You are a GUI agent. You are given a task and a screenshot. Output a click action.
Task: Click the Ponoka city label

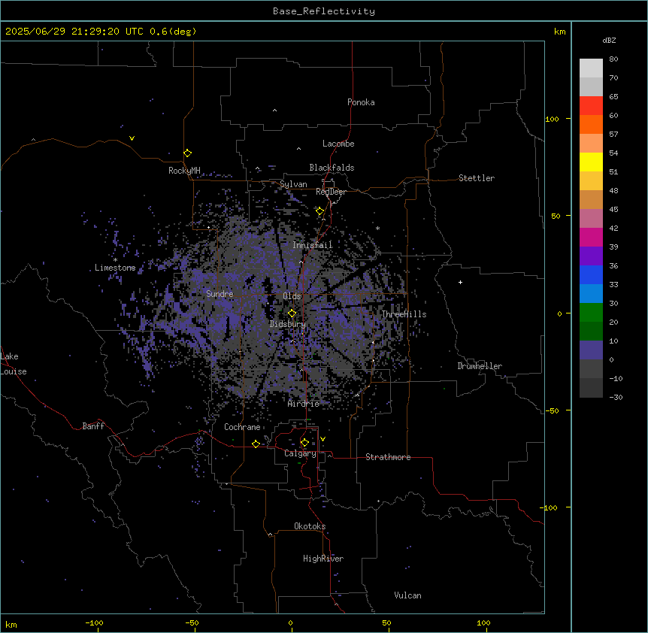(361, 102)
